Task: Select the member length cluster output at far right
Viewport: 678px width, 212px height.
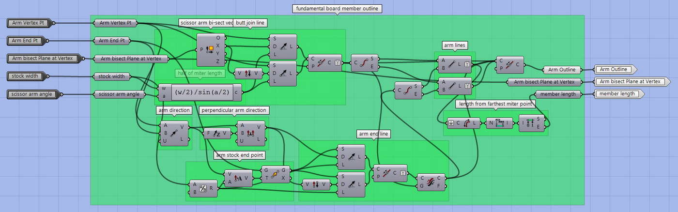Action: click(x=620, y=93)
